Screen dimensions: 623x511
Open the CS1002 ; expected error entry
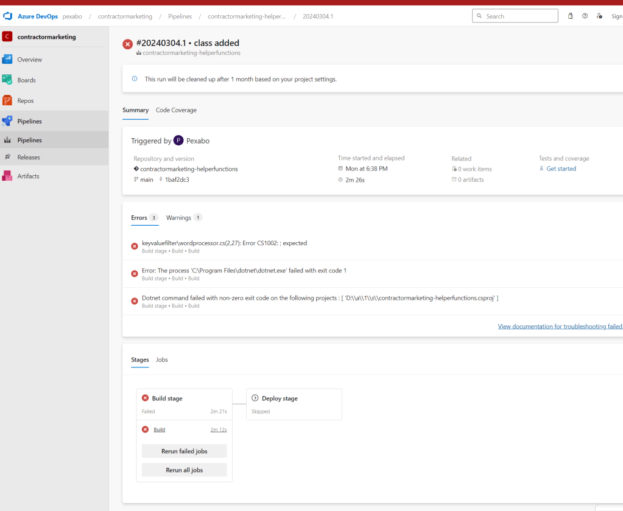tap(373, 247)
